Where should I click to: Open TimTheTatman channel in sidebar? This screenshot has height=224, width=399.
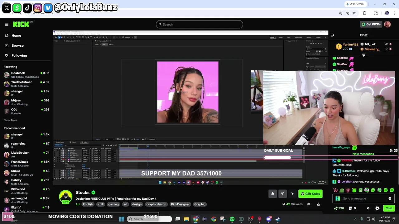(26, 84)
